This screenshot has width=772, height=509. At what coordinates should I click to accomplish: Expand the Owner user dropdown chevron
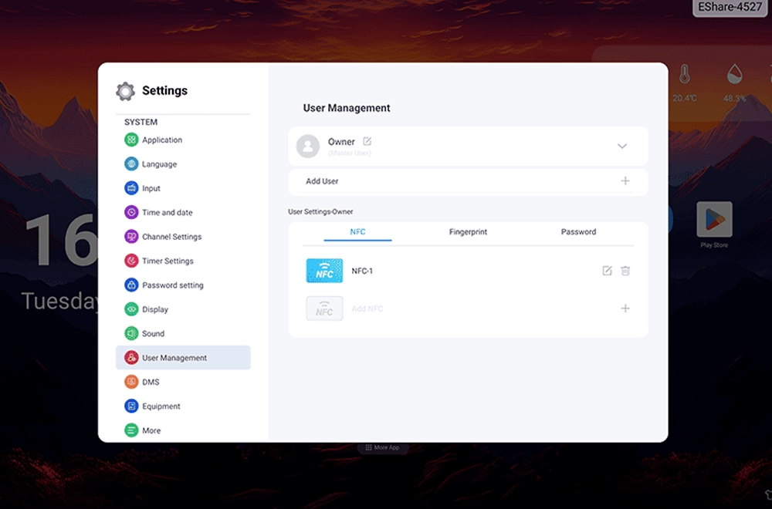point(622,147)
